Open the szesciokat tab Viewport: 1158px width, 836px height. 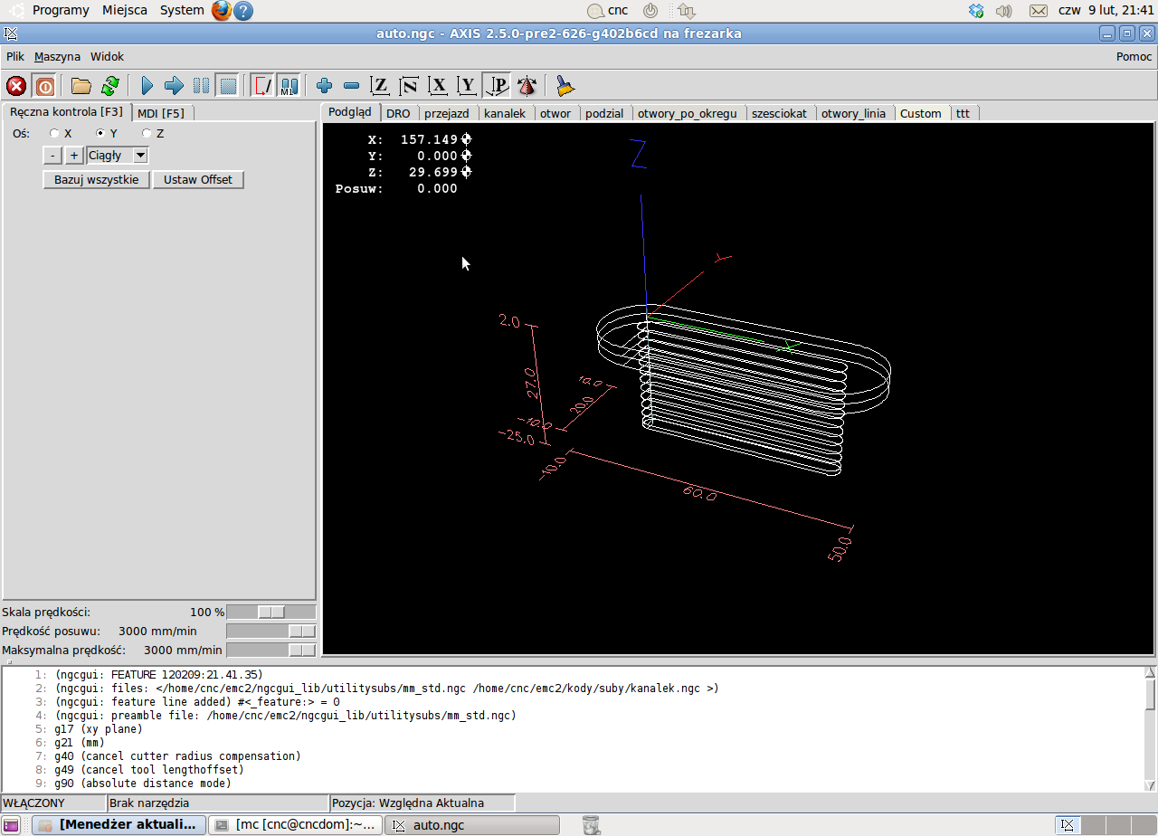[x=779, y=114]
